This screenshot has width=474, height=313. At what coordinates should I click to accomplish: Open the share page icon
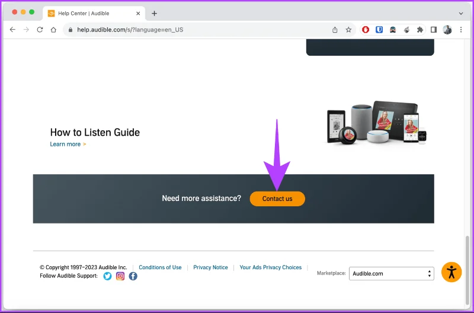click(x=335, y=30)
